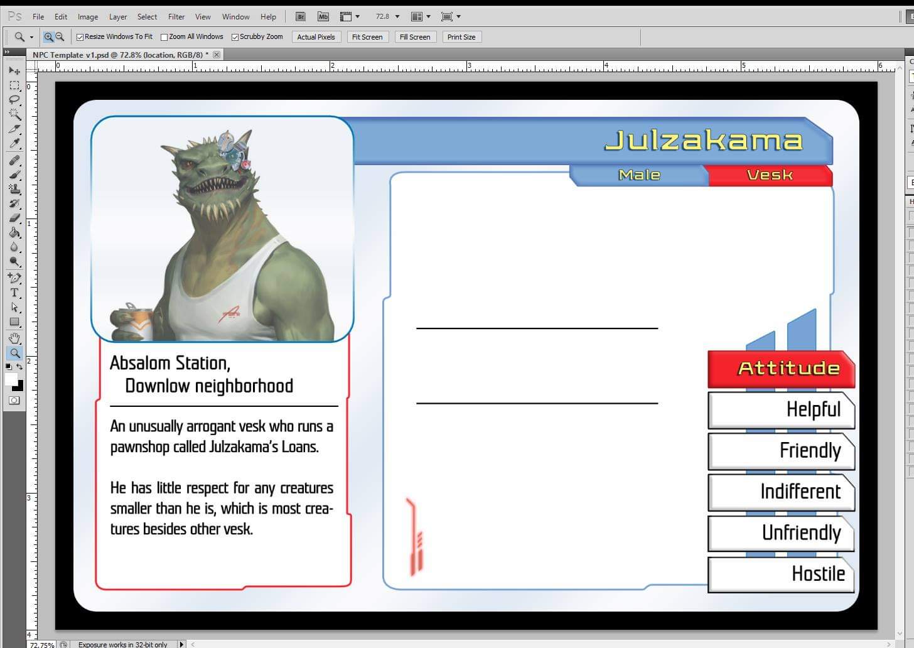Viewport: 914px width, 648px height.
Task: Reset default foreground and background colors
Action: (x=8, y=367)
